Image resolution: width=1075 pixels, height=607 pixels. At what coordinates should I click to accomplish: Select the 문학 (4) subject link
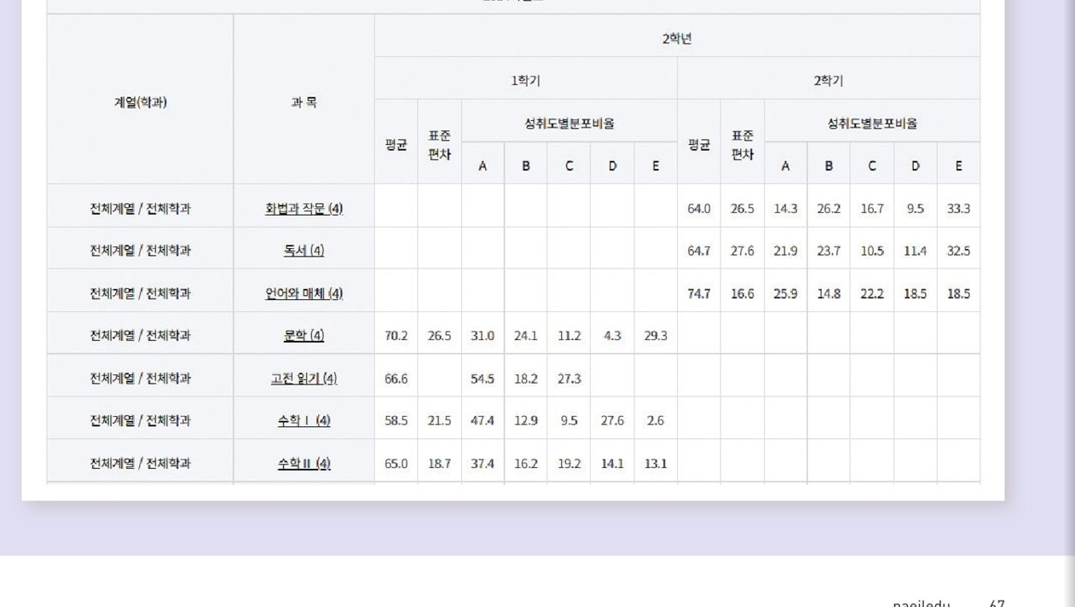click(x=303, y=336)
